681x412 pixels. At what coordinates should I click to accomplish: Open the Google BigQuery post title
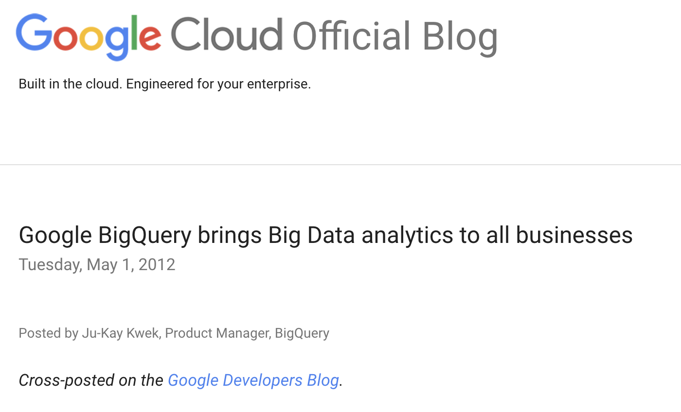click(325, 236)
